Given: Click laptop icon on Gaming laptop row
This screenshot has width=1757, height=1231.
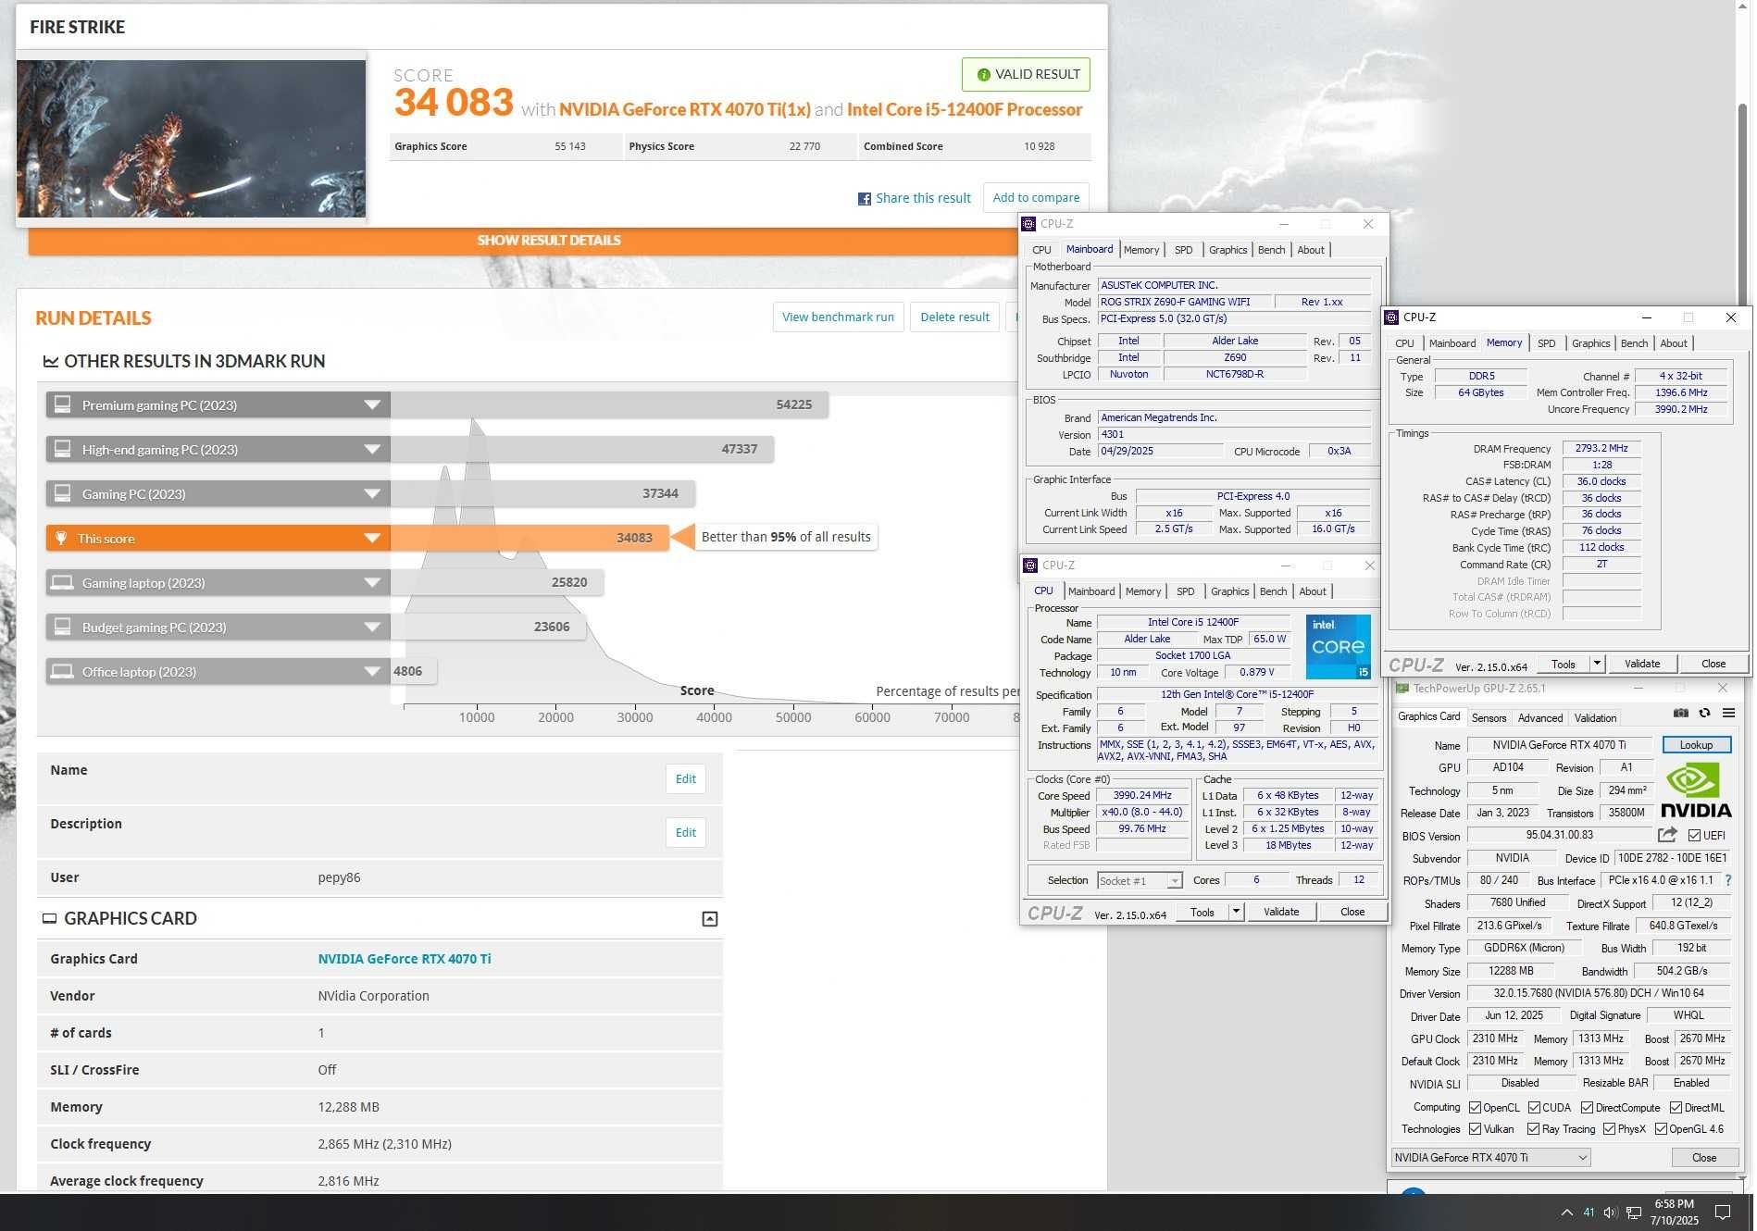Looking at the screenshot, I should point(62,582).
